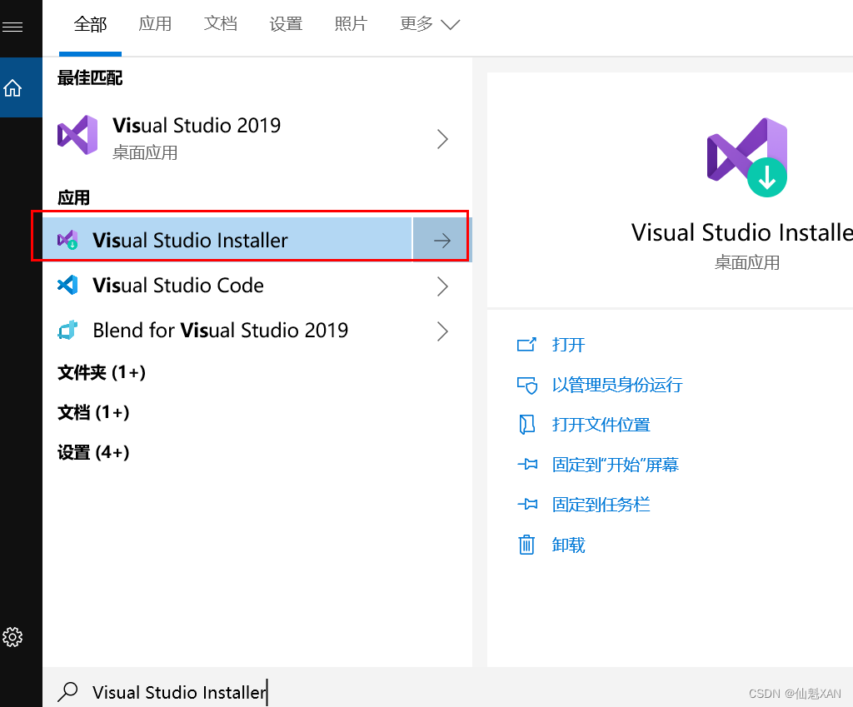Click the Blend for Visual Studio icon
853x707 pixels.
tap(67, 331)
